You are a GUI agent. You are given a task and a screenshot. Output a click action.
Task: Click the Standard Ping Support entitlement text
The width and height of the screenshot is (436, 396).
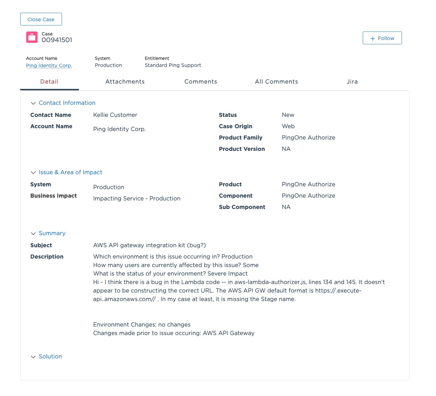(x=173, y=65)
